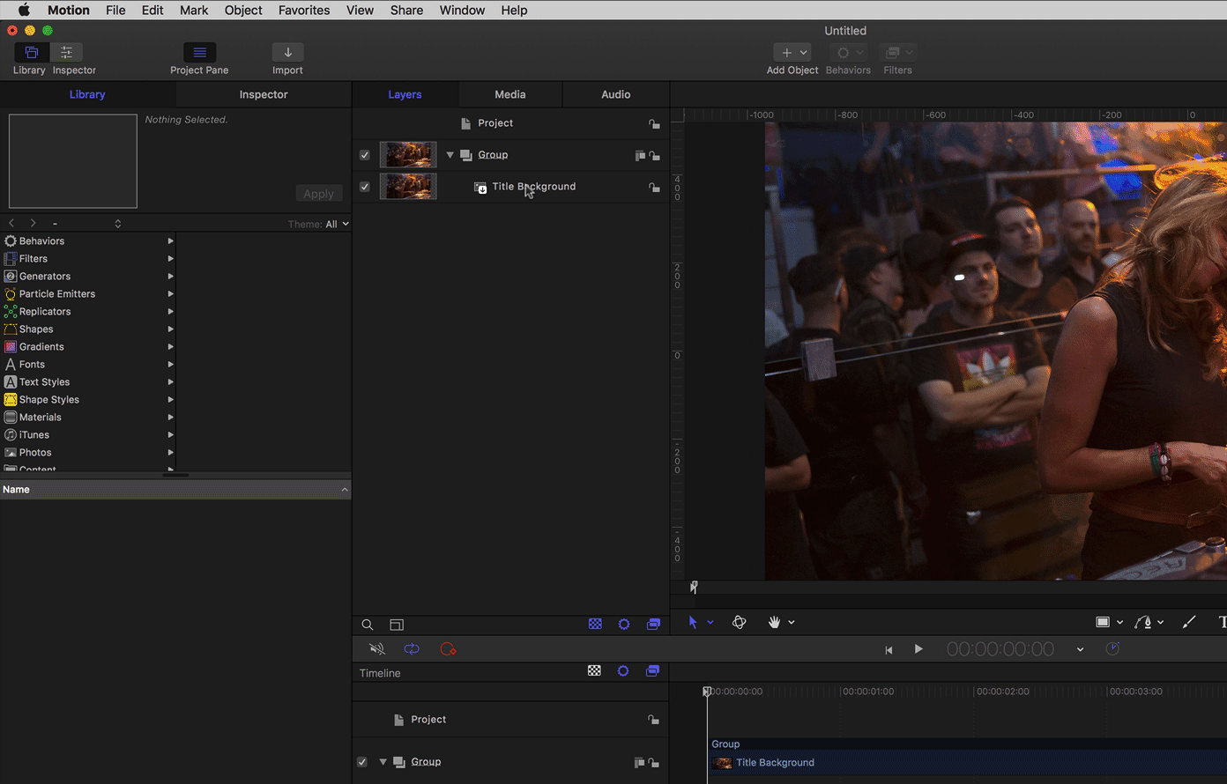This screenshot has height=784, width=1227.
Task: Open the Apple menu
Action: coord(25,10)
